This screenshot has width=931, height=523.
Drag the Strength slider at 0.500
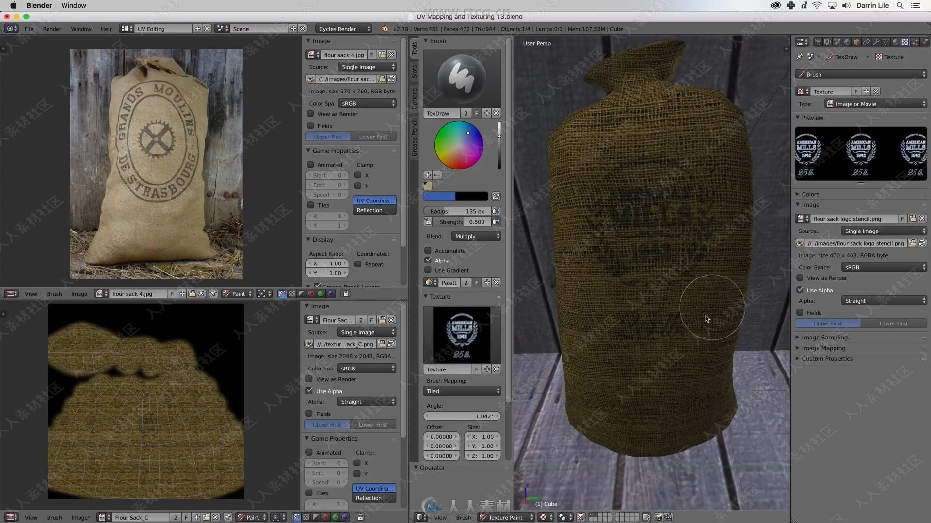pos(460,222)
